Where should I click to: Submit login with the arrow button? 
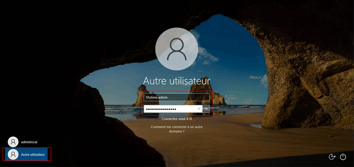tap(206, 109)
